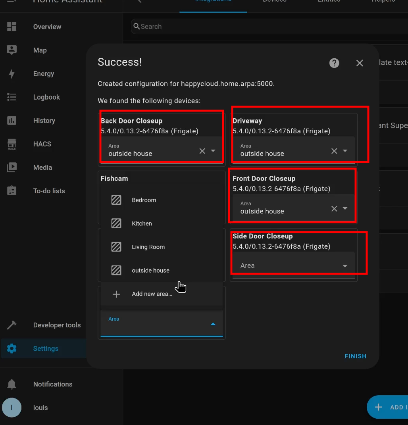Click the Living Room area texture icon
Image resolution: width=408 pixels, height=425 pixels.
(x=116, y=247)
